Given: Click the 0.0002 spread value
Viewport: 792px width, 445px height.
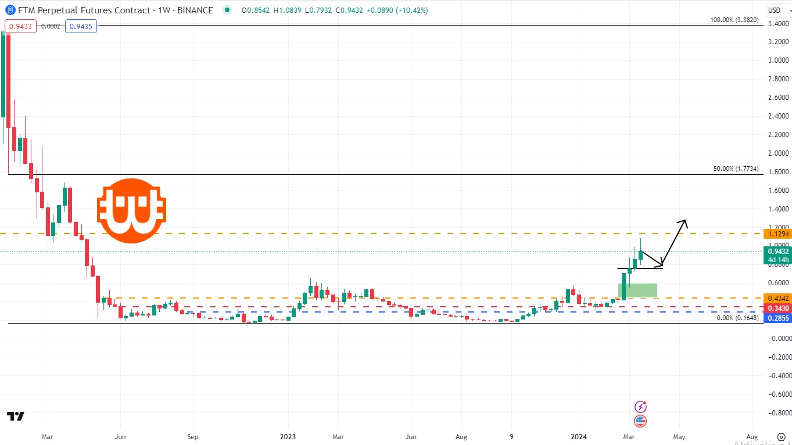Looking at the screenshot, I should tap(51, 26).
